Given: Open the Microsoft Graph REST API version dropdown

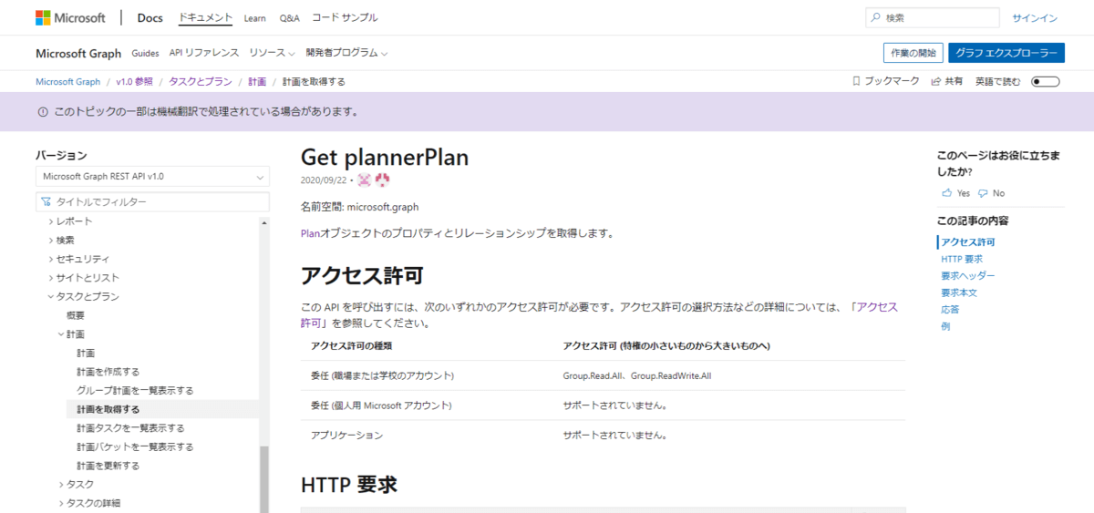Looking at the screenshot, I should pyautogui.click(x=152, y=176).
